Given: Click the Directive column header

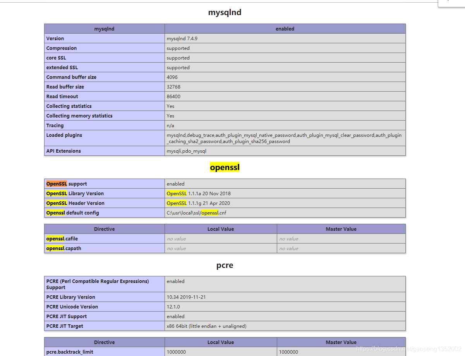Looking at the screenshot, I should [104, 229].
